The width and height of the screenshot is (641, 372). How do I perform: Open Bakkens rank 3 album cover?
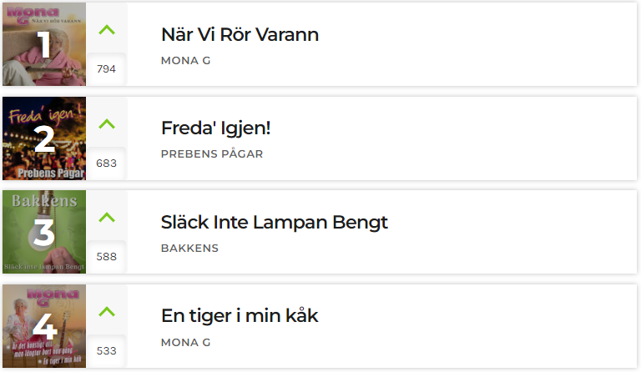tap(44, 232)
